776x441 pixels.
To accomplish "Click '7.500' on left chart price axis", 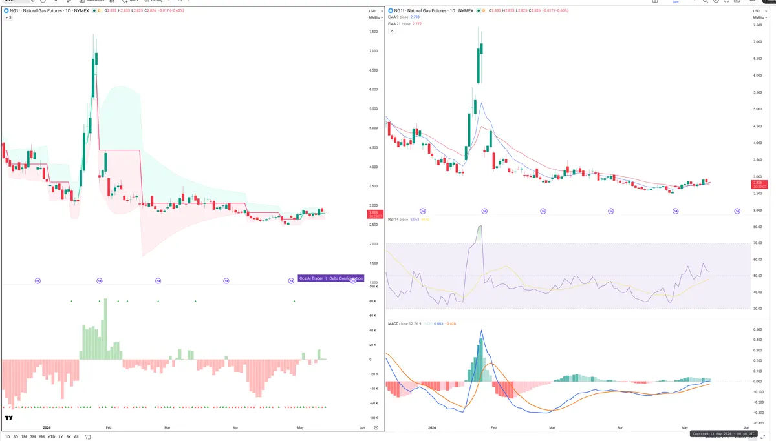I will point(373,32).
